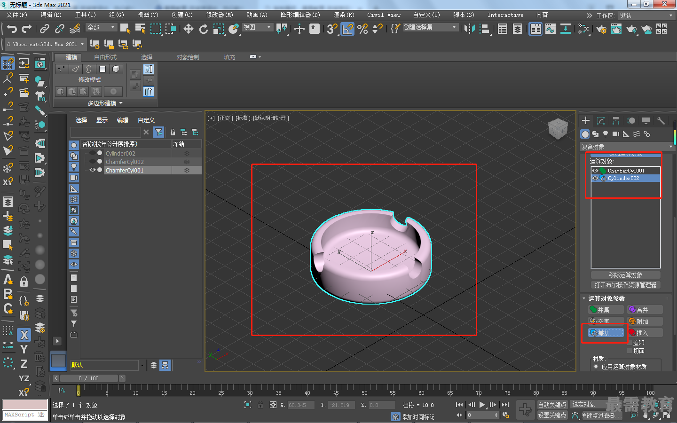Open the 图形编辑器(D) menu
This screenshot has height=423, width=677.
(300, 15)
